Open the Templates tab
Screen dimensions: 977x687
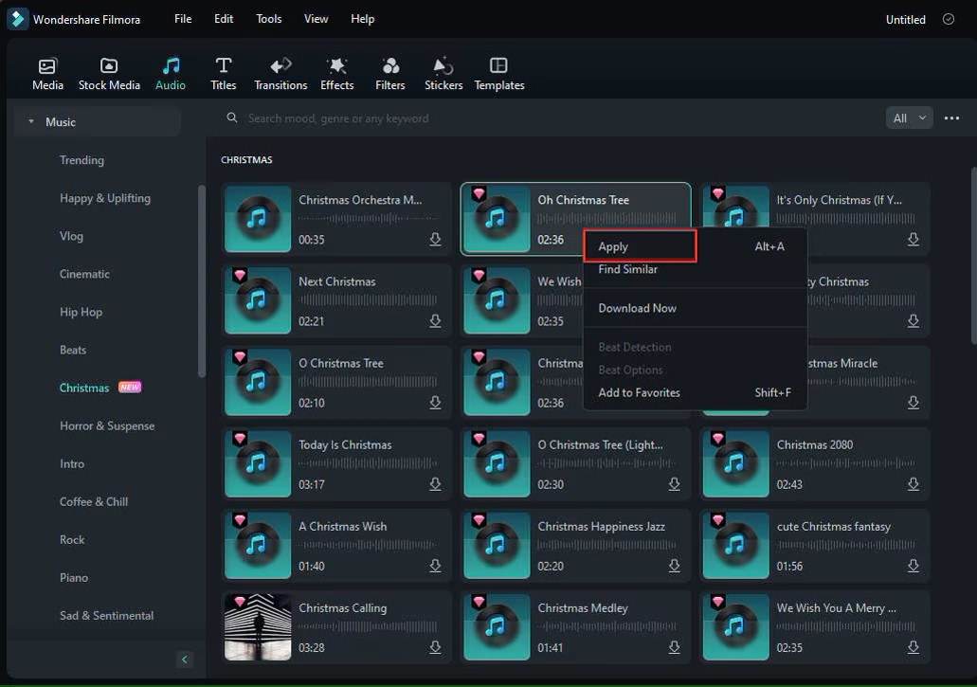499,74
